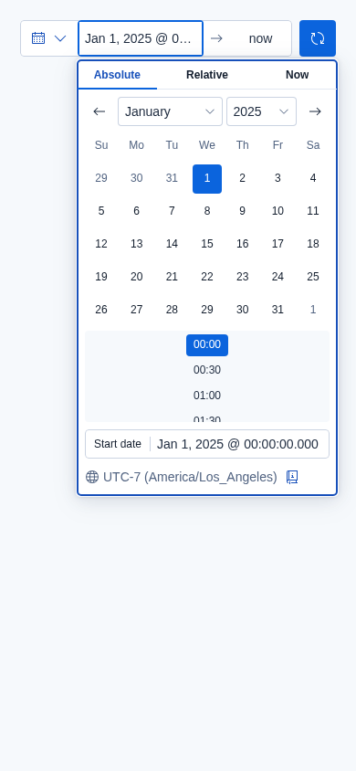Click the arrow between start and end dates
Screen dimensions: 356x771
(216, 38)
